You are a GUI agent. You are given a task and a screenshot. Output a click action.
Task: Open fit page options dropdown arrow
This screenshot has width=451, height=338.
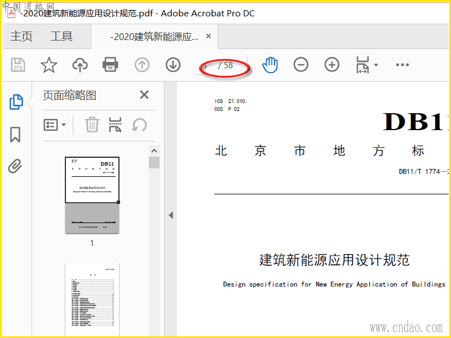click(x=376, y=65)
